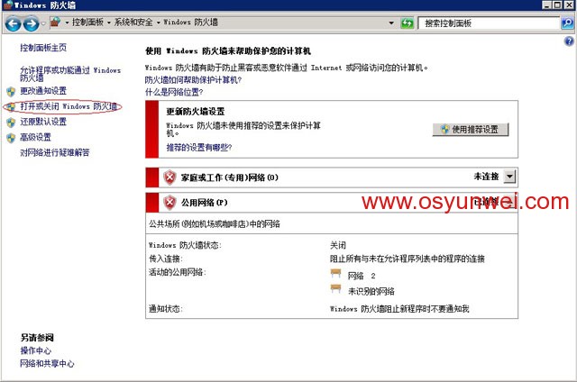The image size is (577, 382).
Task: Select Windows 防火墙 breadcrumb in address bar
Action: tap(190, 23)
